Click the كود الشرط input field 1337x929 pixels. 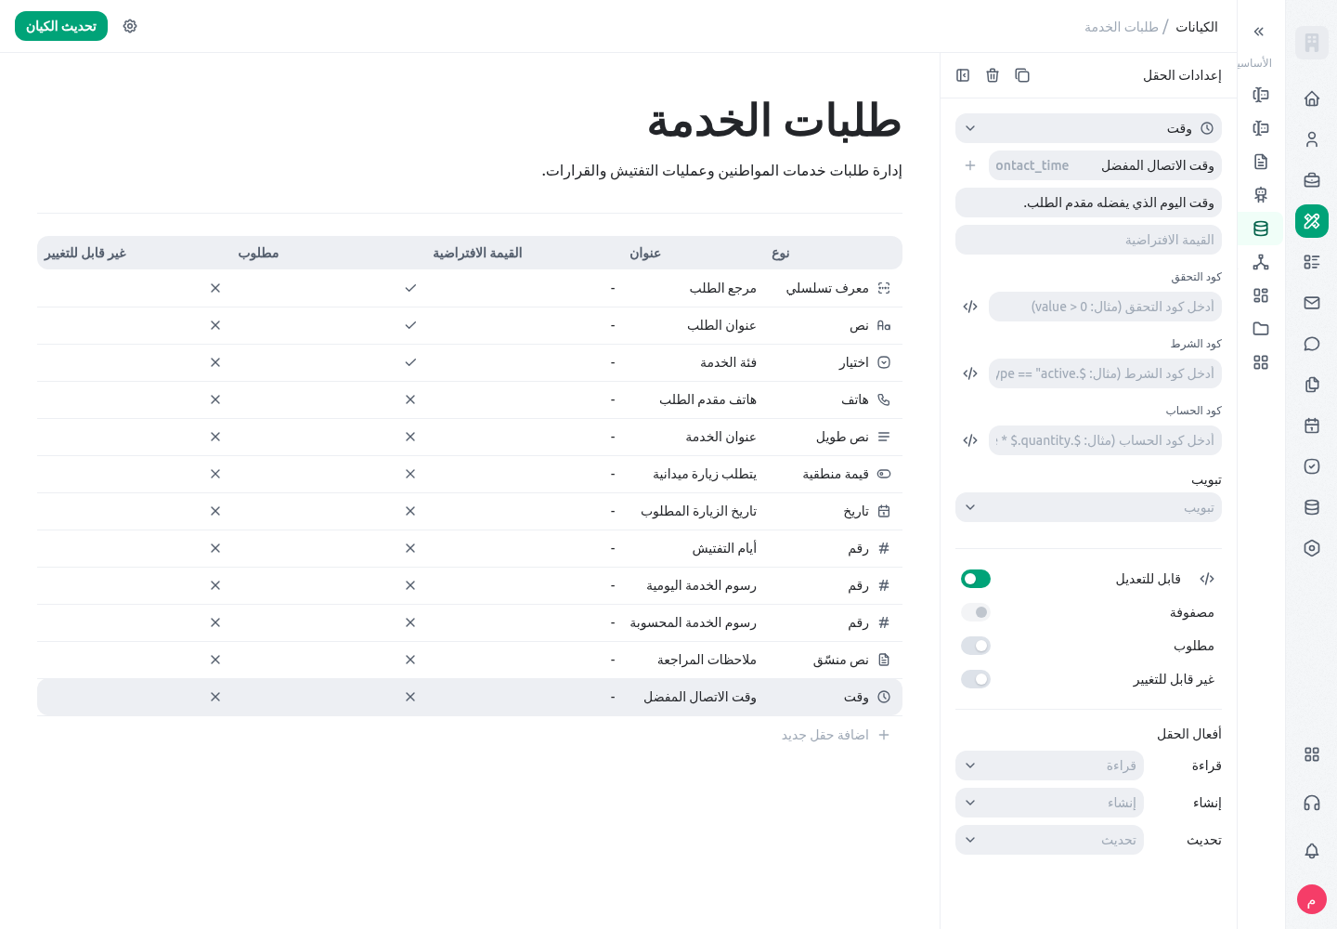point(1105,373)
